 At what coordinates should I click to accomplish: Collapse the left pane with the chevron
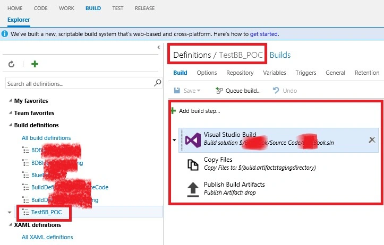(159, 47)
